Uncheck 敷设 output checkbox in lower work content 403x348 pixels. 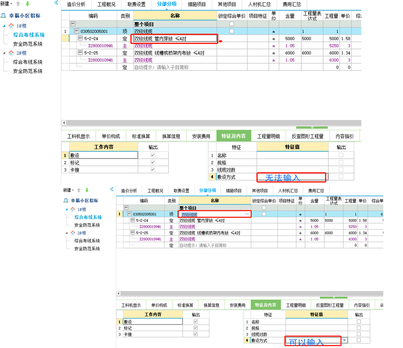click(x=196, y=322)
